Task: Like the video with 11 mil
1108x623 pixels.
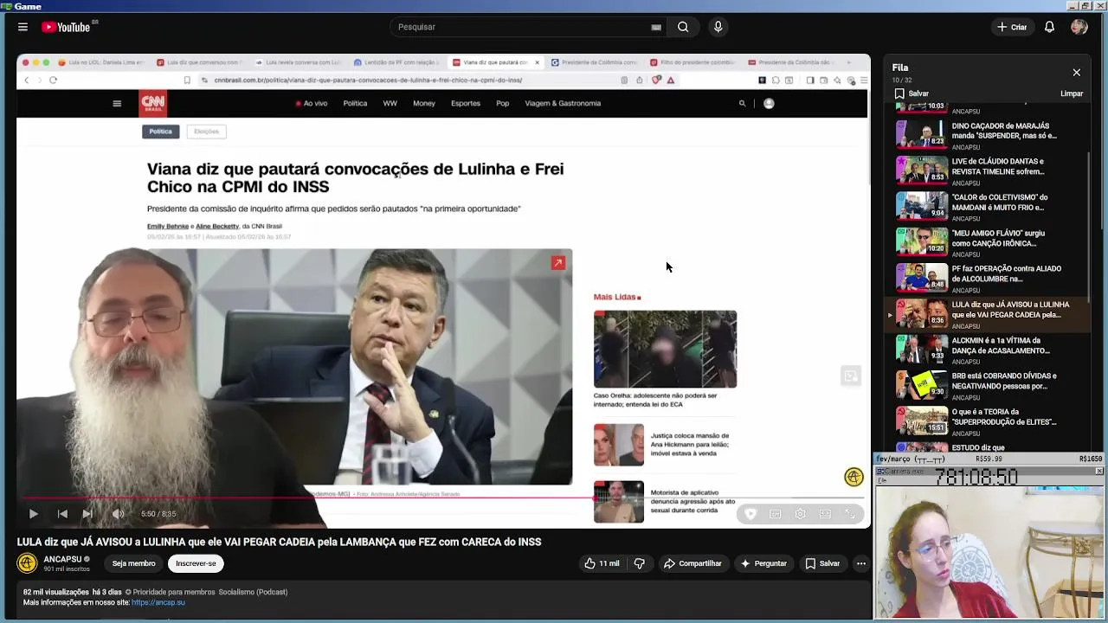Action: 602,563
